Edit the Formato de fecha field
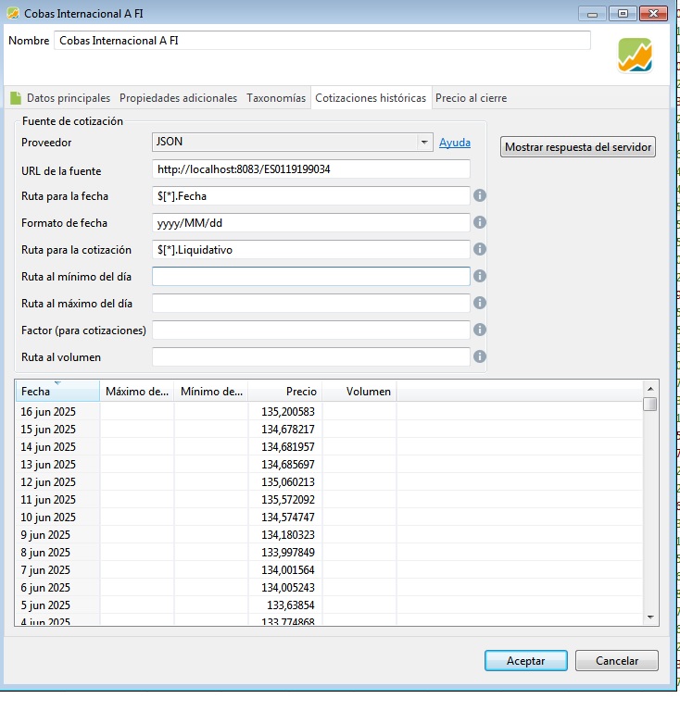Screen dimensions: 680x711 tap(310, 222)
